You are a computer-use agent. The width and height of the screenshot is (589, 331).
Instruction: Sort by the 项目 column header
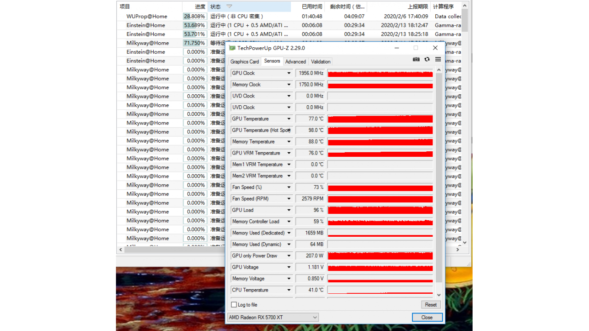pos(150,6)
